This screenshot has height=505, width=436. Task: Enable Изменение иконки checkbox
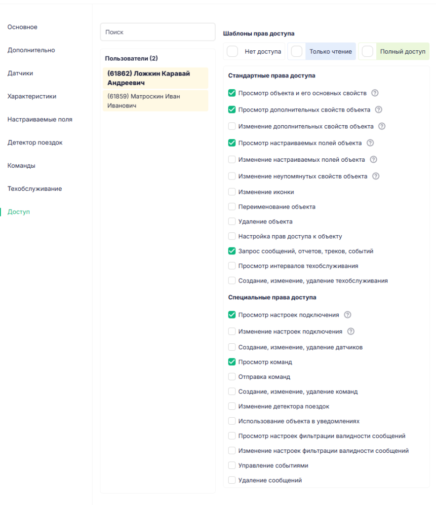(232, 192)
